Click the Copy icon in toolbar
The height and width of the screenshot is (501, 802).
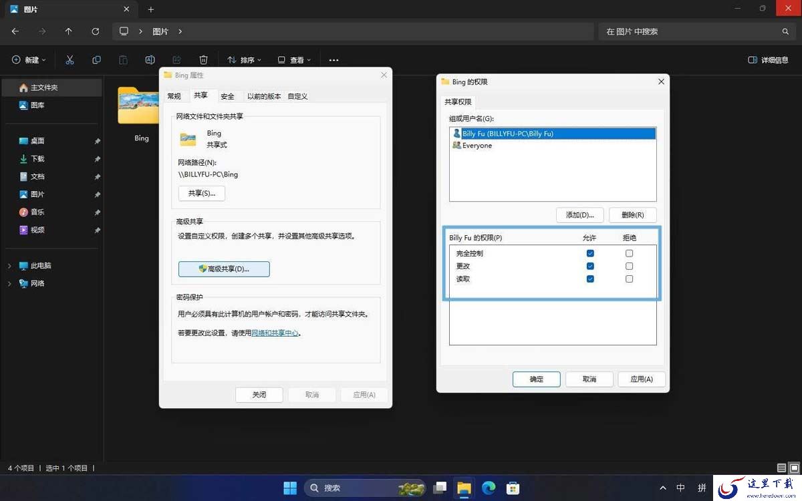point(96,60)
